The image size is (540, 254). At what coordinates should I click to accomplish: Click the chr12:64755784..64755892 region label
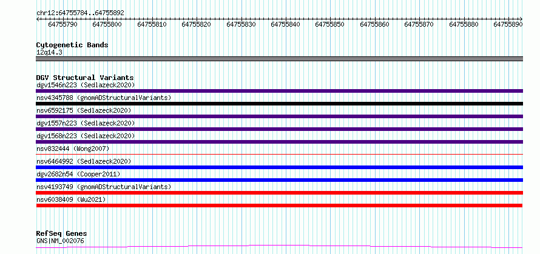coord(80,13)
